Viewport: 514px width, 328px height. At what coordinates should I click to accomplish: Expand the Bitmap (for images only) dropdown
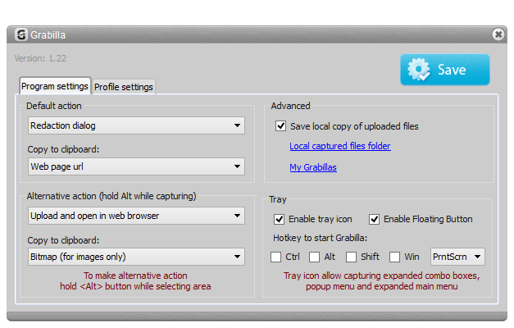[x=136, y=257]
